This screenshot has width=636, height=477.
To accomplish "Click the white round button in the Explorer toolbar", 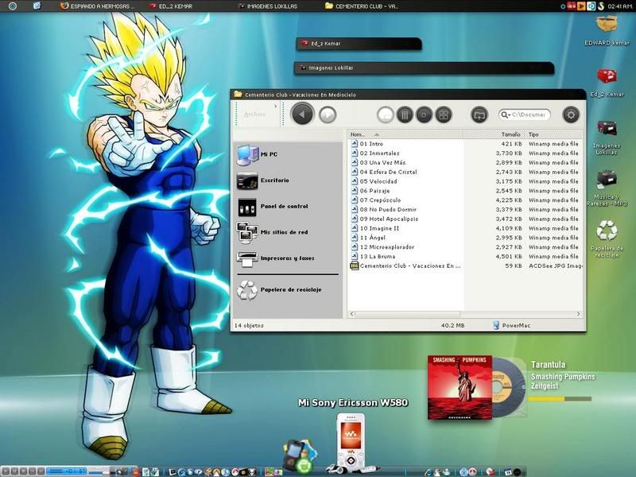I will [x=386, y=114].
